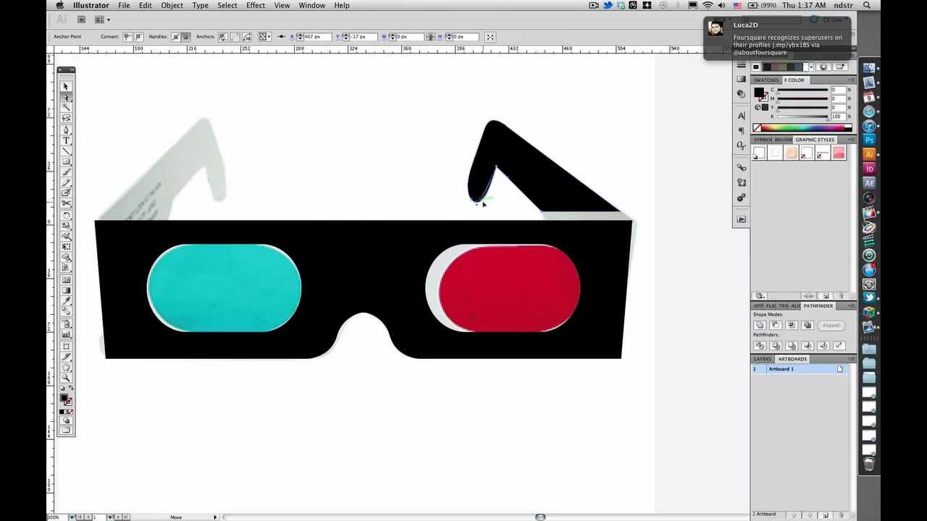This screenshot has width=927, height=521.
Task: Open collapsed Character panel icon
Action: pyautogui.click(x=741, y=116)
